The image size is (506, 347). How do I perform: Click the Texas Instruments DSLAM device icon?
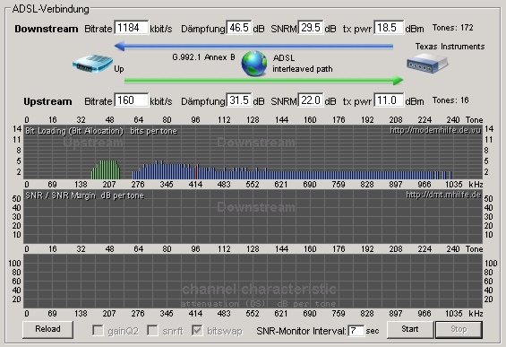coord(427,63)
